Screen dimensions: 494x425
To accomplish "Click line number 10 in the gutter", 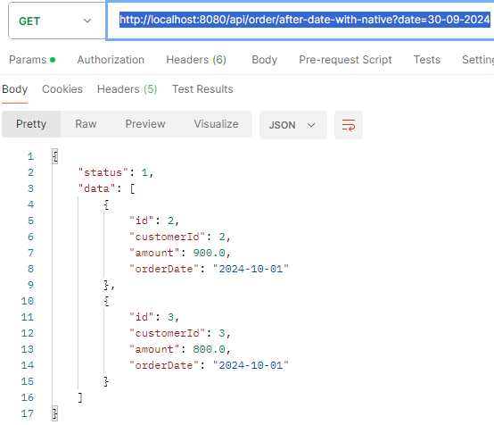I will coord(28,301).
